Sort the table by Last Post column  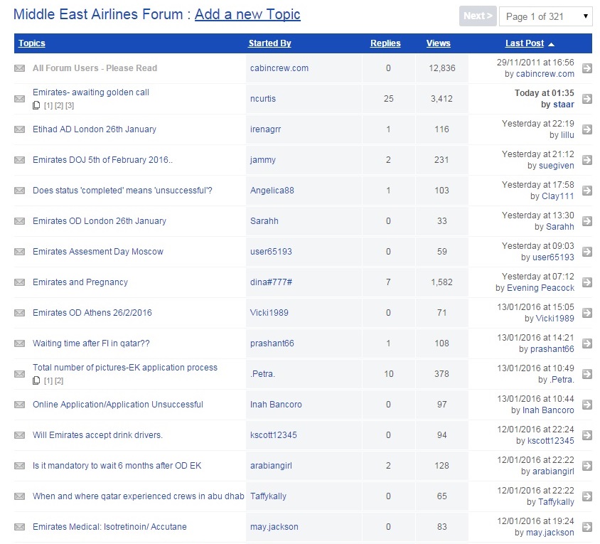(525, 43)
